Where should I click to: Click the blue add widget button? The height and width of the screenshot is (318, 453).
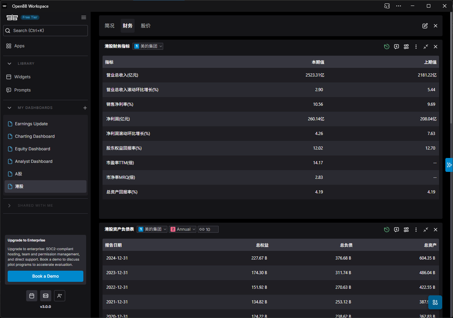click(x=435, y=302)
